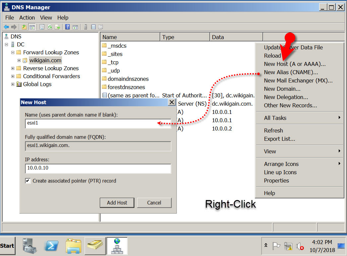Viewport: 347px width, 256px height.
Task: Open the Help menu in menu bar
Action: [x=63, y=18]
